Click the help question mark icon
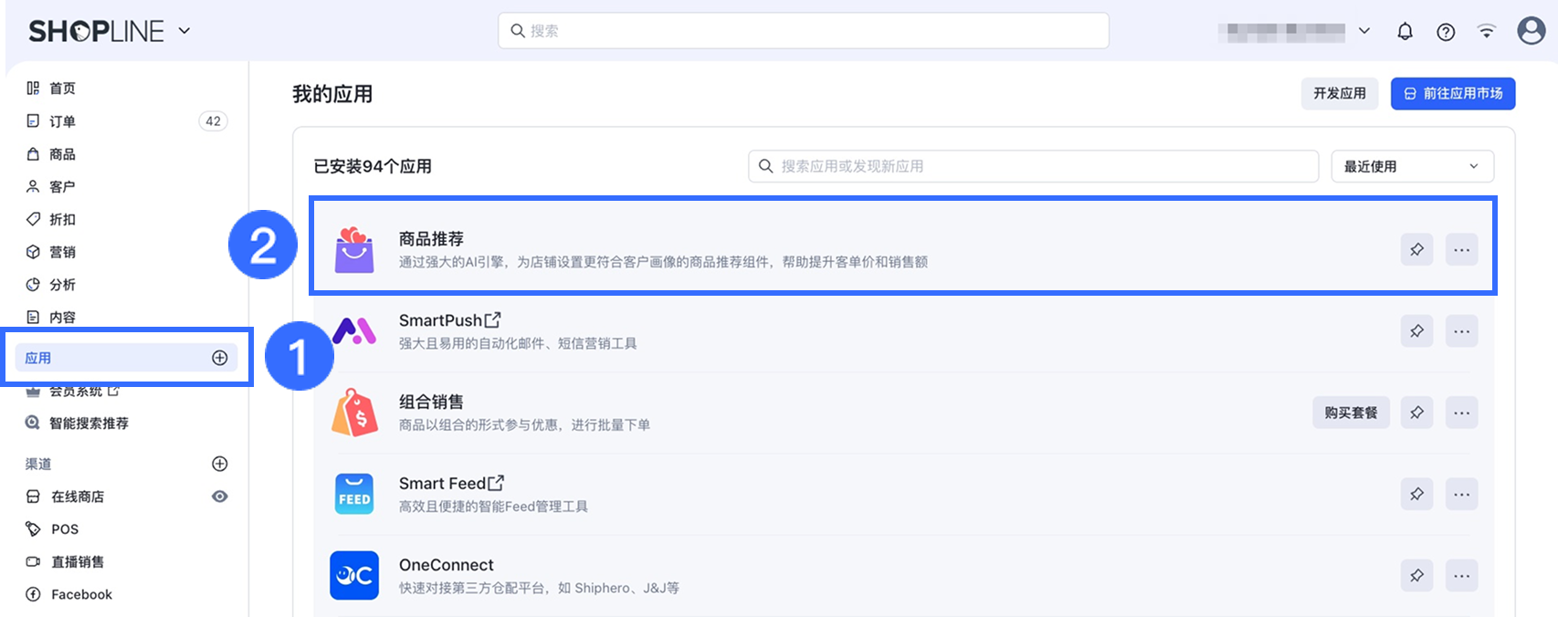1558x617 pixels. pyautogui.click(x=1446, y=32)
